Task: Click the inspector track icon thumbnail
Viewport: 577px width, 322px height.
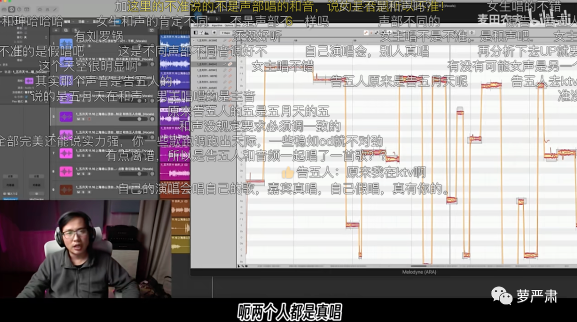Action: [x=29, y=81]
